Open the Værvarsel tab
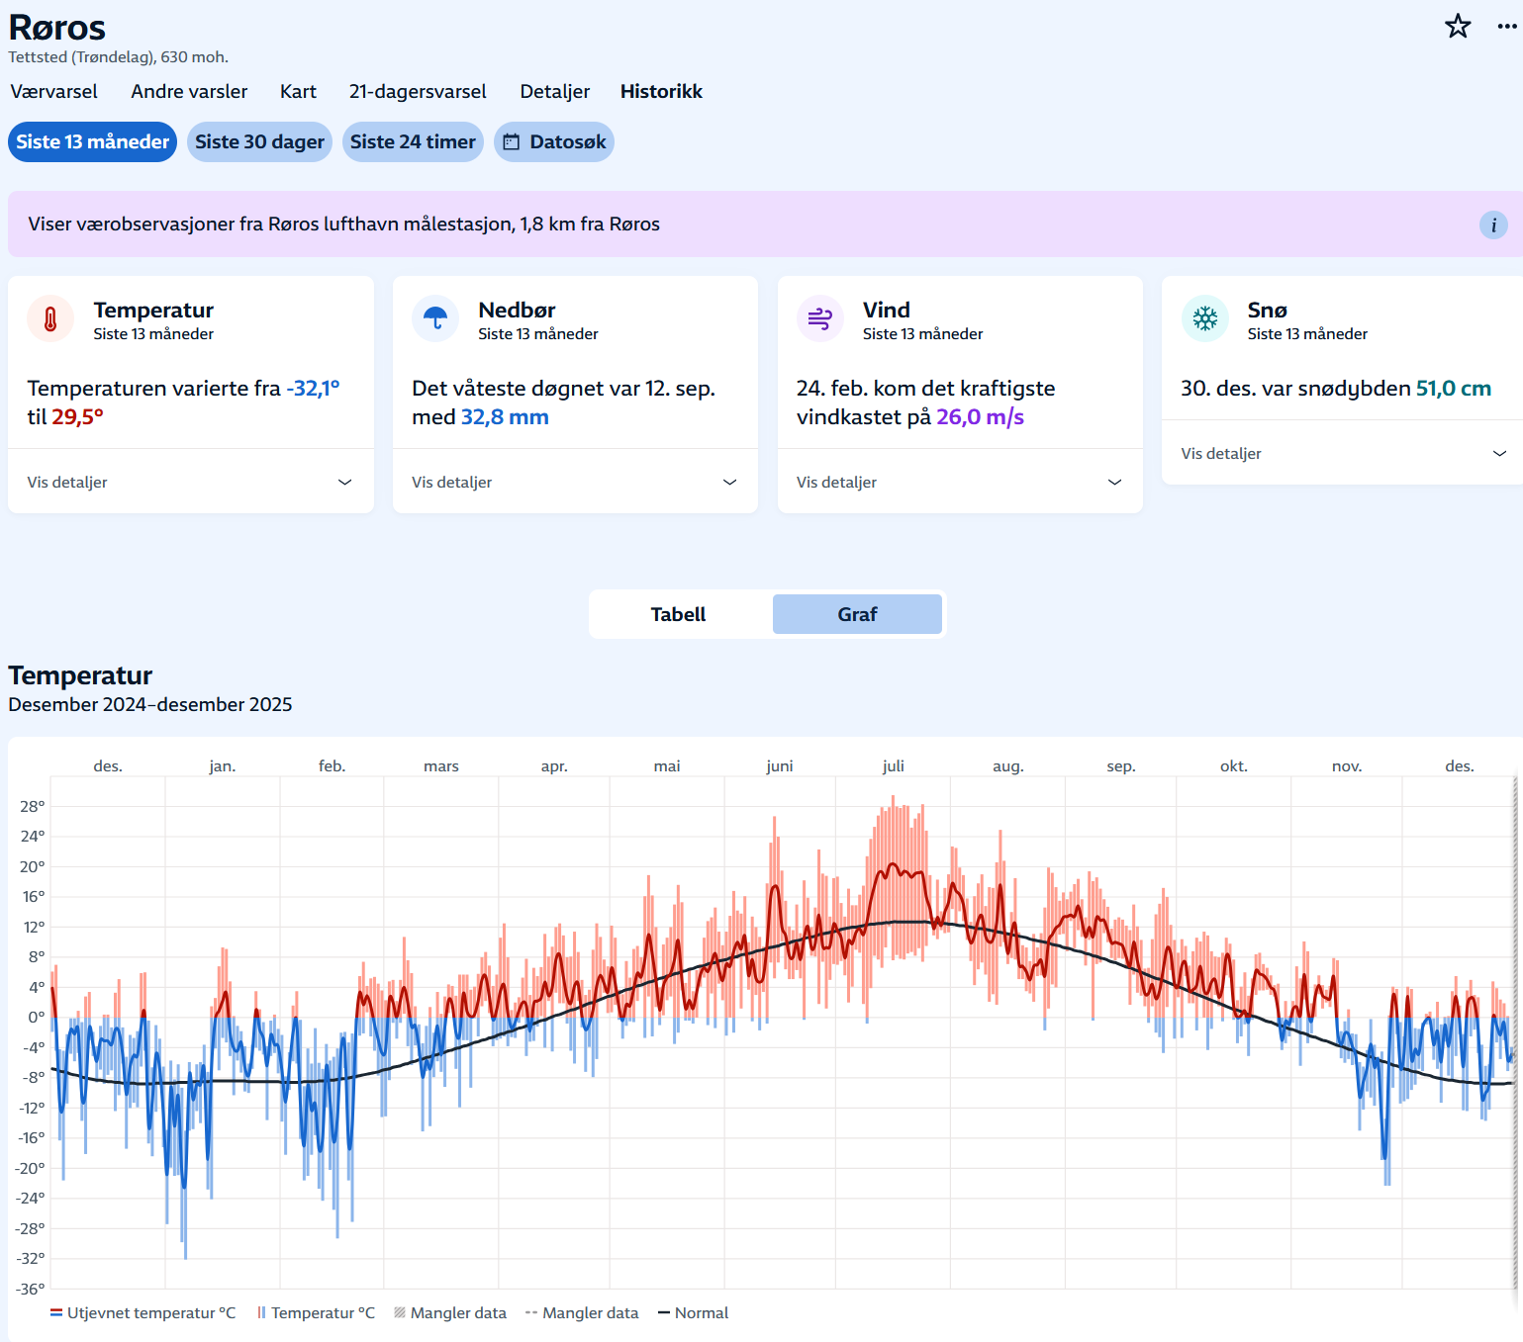The height and width of the screenshot is (1342, 1523). [x=53, y=92]
